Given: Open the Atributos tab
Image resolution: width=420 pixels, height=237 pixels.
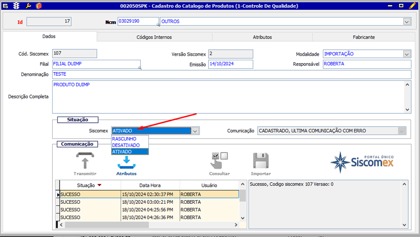Looking at the screenshot, I should [262, 37].
